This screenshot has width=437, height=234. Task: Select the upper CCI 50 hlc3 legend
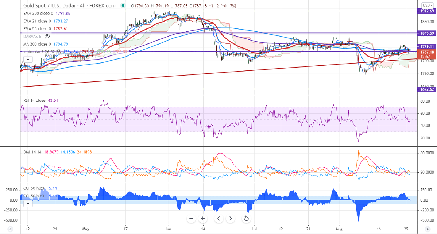(34, 188)
